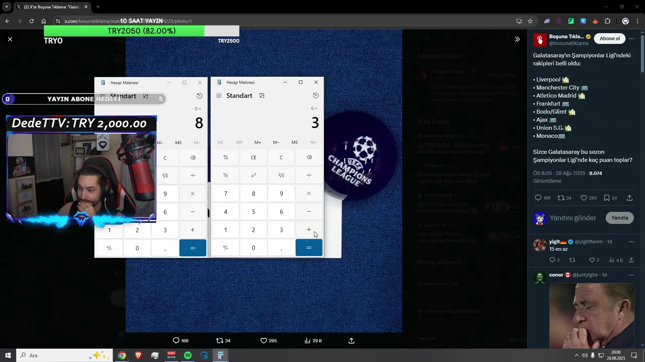Click the Yanıtını gönder reply field
Viewport: 645px width, 362px height.
click(x=573, y=218)
